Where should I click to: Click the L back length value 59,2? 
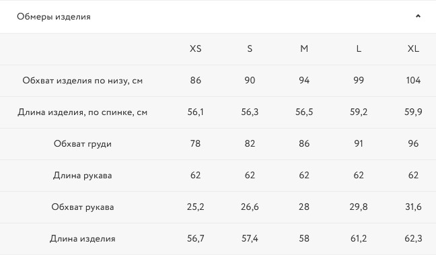(359, 112)
